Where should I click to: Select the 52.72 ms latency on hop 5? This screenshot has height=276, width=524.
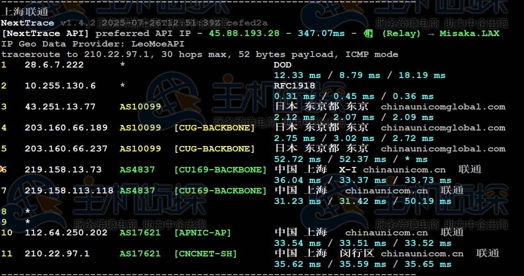pos(298,160)
